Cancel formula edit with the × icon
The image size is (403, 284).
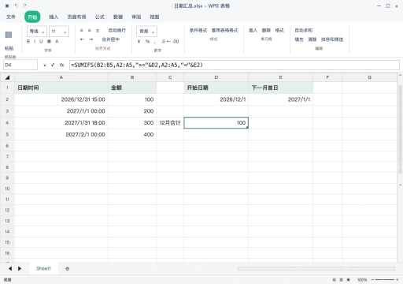[45, 65]
